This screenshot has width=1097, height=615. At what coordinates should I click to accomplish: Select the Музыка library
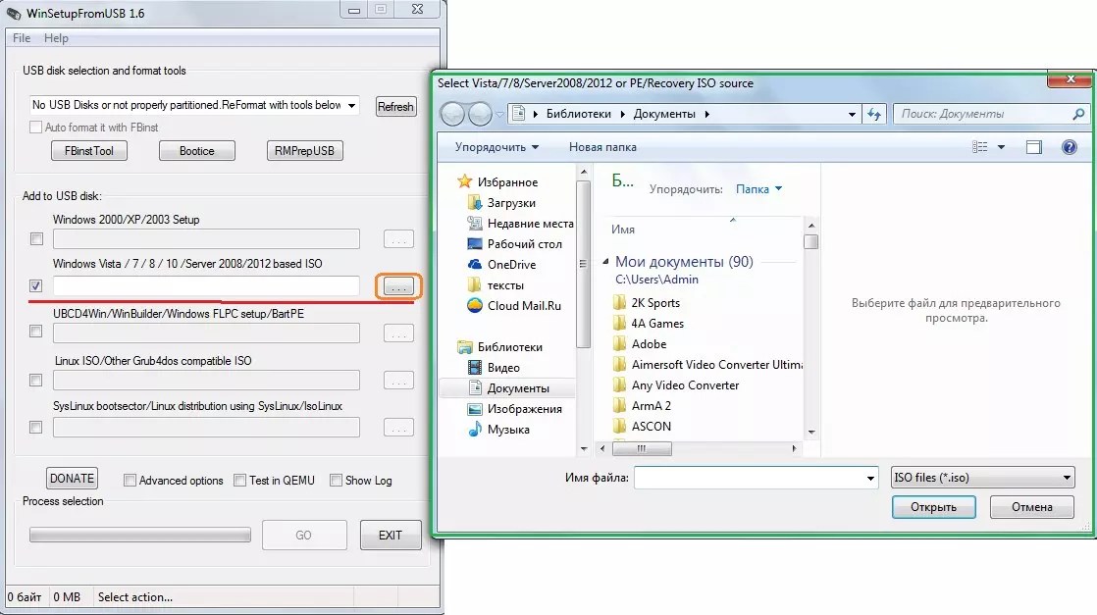[507, 430]
